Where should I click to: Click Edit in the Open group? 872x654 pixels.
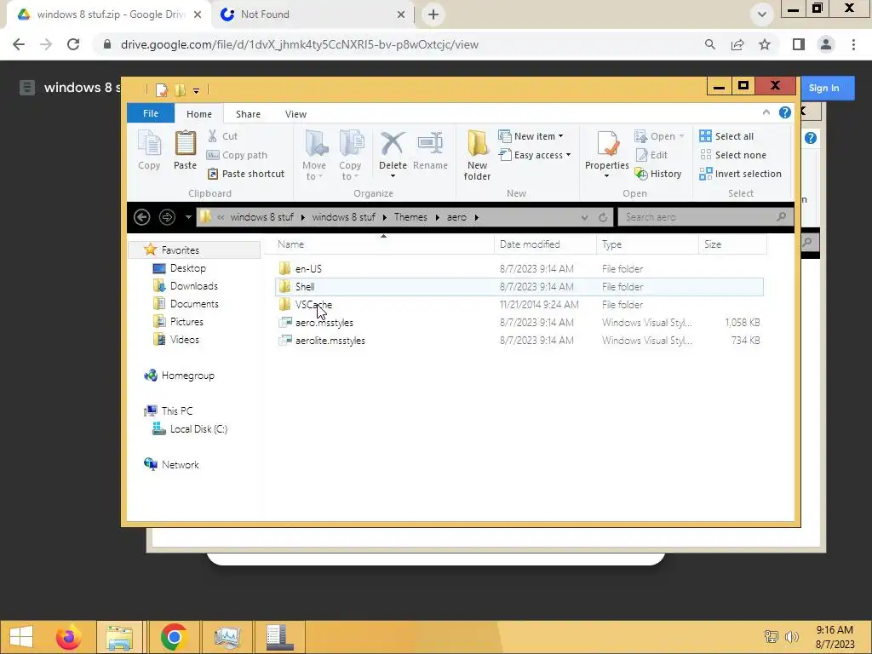[651, 155]
